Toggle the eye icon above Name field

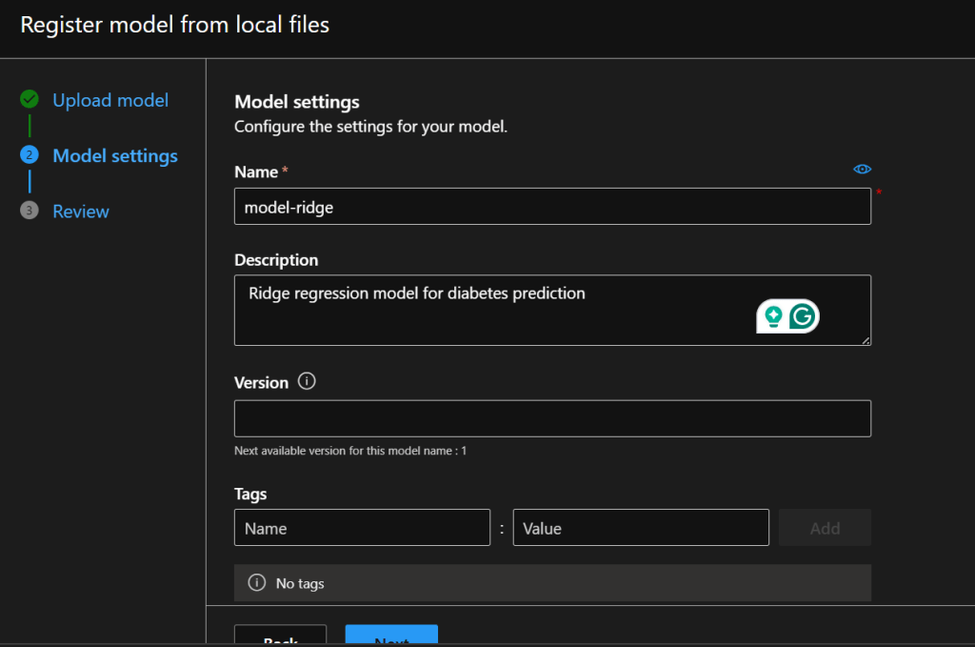coord(862,169)
